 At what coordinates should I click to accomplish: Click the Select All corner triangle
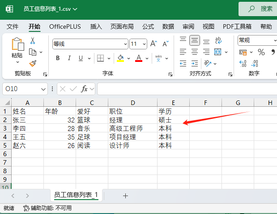coord(7,103)
